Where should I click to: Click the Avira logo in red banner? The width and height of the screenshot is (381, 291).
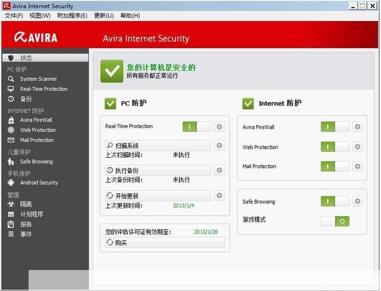pyautogui.click(x=36, y=37)
